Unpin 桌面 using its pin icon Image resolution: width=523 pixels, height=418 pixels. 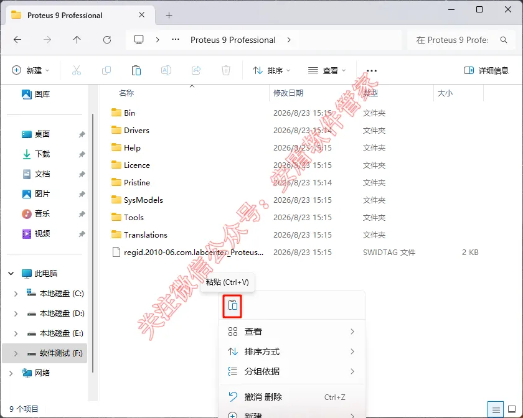click(82, 134)
